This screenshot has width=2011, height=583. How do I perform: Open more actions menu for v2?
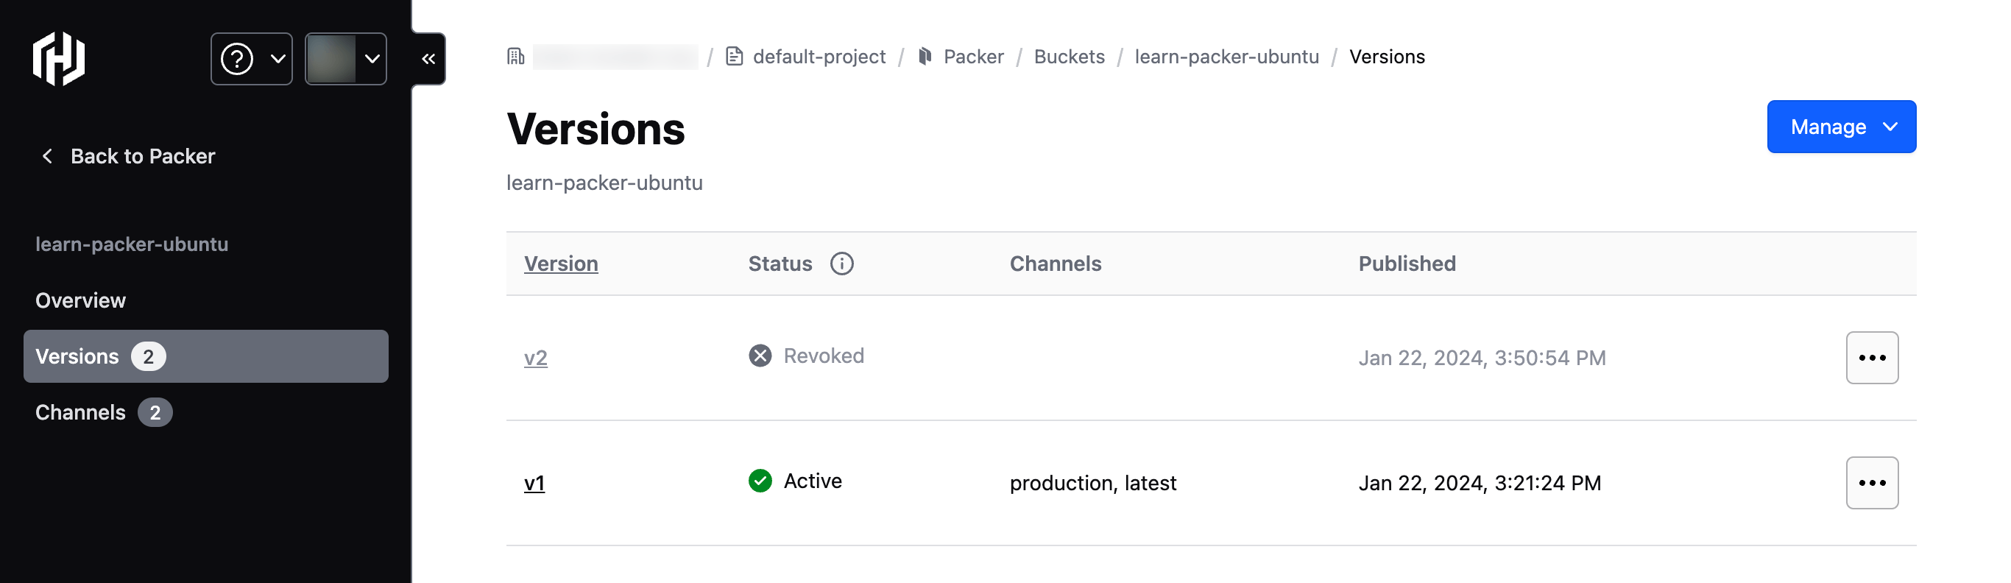click(x=1871, y=358)
